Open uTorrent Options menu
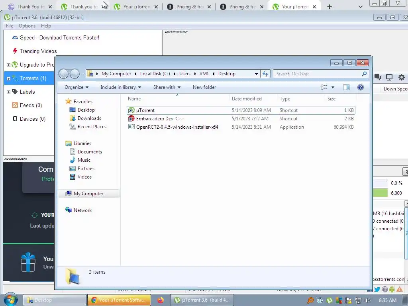The width and height of the screenshot is (408, 306). click(27, 26)
